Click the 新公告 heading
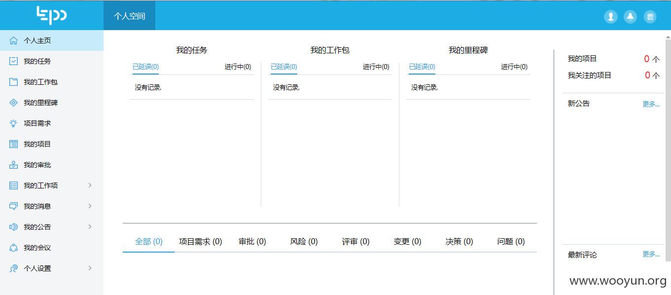This screenshot has height=295, width=671. [579, 104]
